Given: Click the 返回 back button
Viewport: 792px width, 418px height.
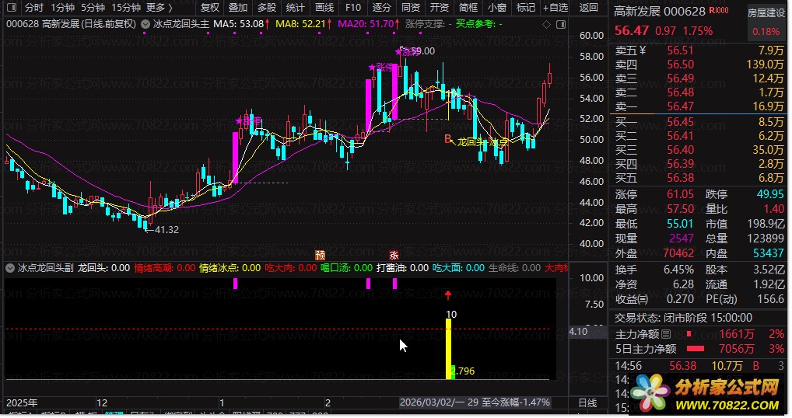Looking at the screenshot, I should (588, 8).
